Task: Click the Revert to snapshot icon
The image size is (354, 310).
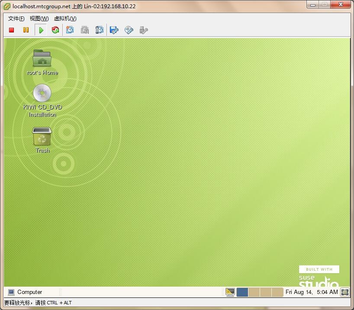Action: (x=85, y=30)
